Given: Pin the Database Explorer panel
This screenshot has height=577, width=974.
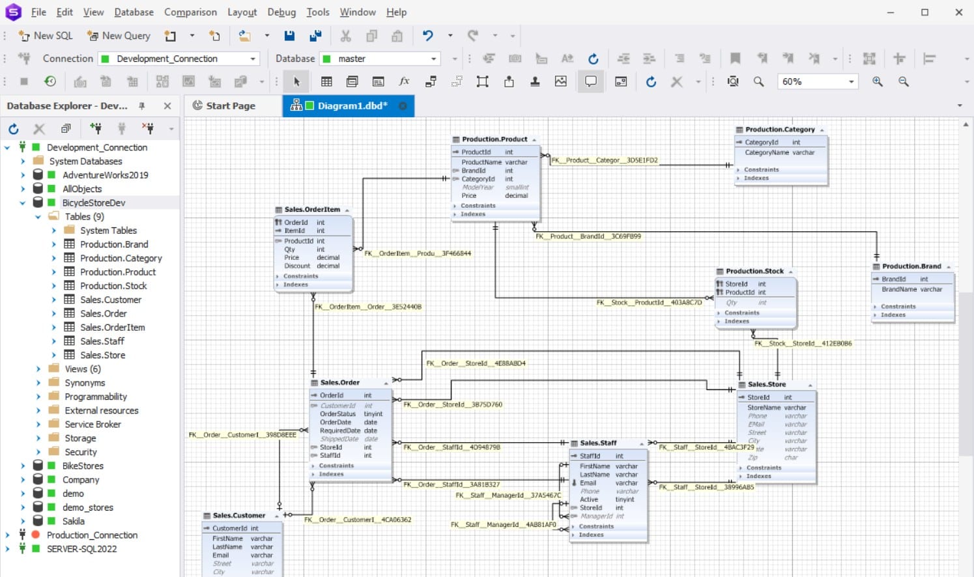Looking at the screenshot, I should point(142,106).
